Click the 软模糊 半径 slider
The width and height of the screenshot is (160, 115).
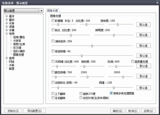click(x=64, y=25)
